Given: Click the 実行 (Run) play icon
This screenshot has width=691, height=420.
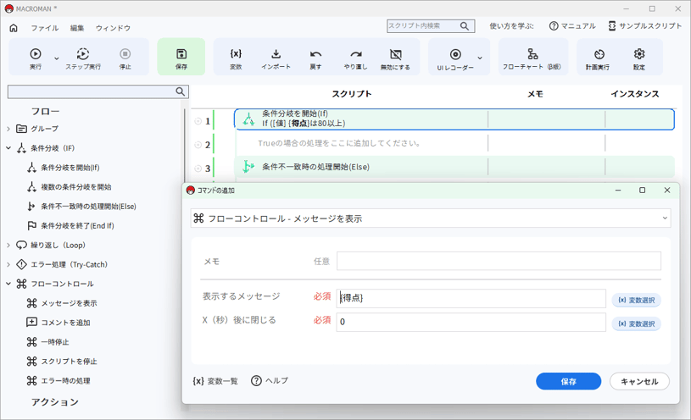Looking at the screenshot, I should click(x=36, y=54).
